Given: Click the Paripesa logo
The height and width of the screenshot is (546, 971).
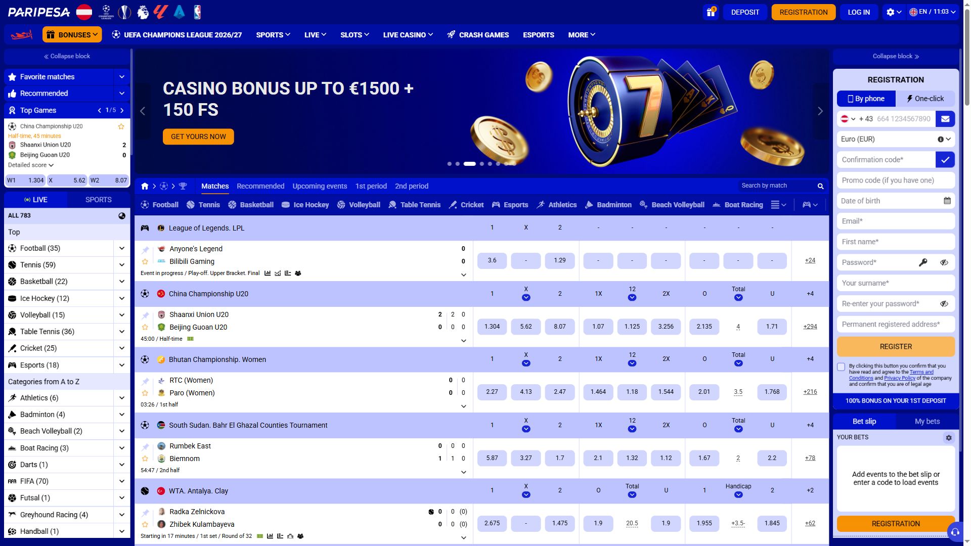Looking at the screenshot, I should [x=39, y=12].
